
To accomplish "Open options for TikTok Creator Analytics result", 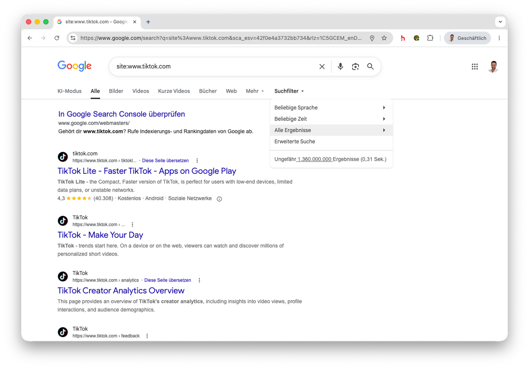I will click(x=199, y=280).
